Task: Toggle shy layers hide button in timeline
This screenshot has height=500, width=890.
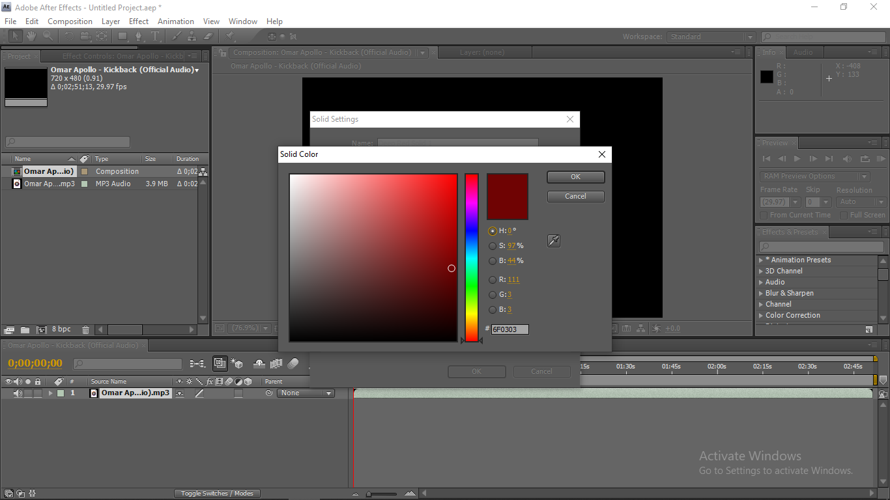Action: [259, 364]
